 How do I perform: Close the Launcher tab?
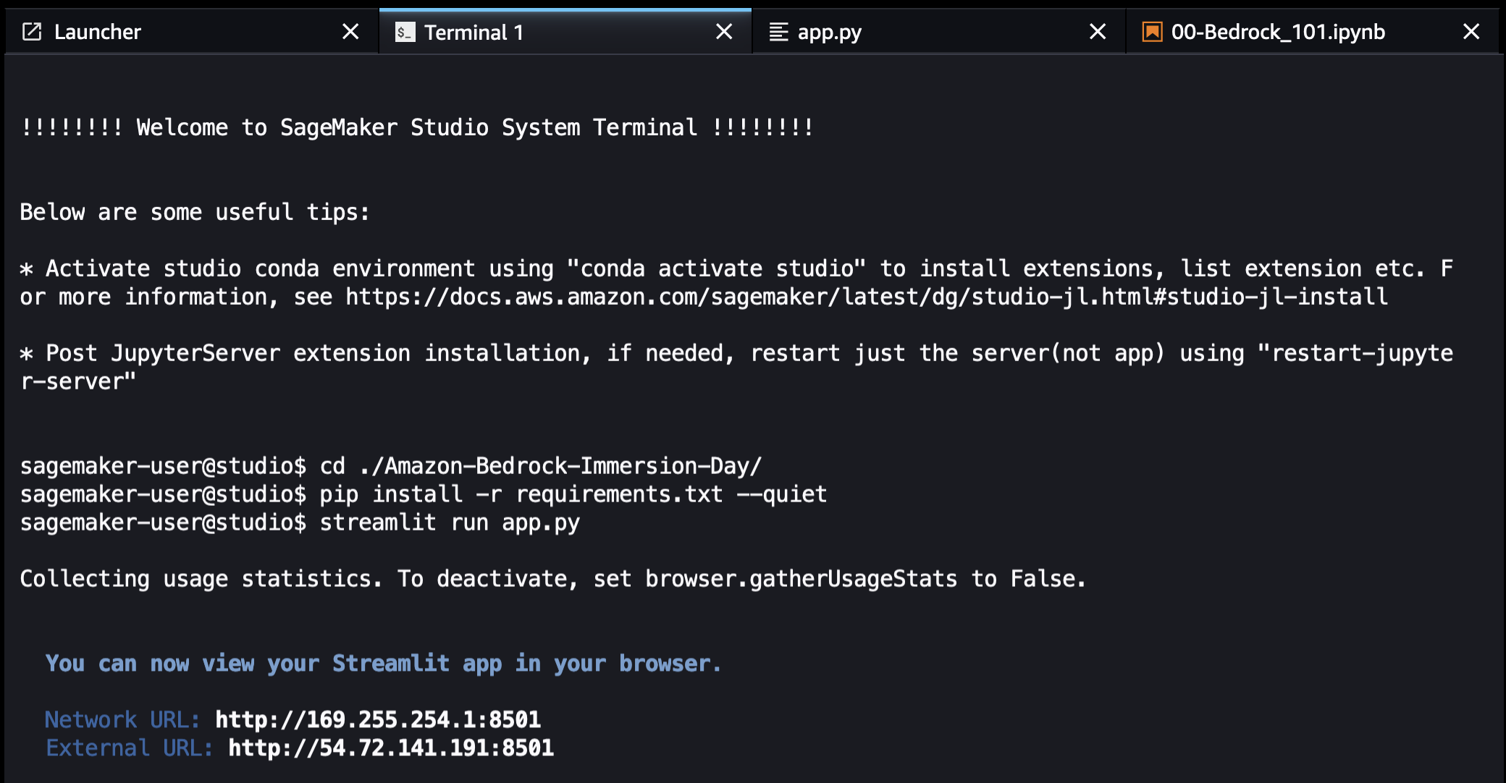(350, 32)
